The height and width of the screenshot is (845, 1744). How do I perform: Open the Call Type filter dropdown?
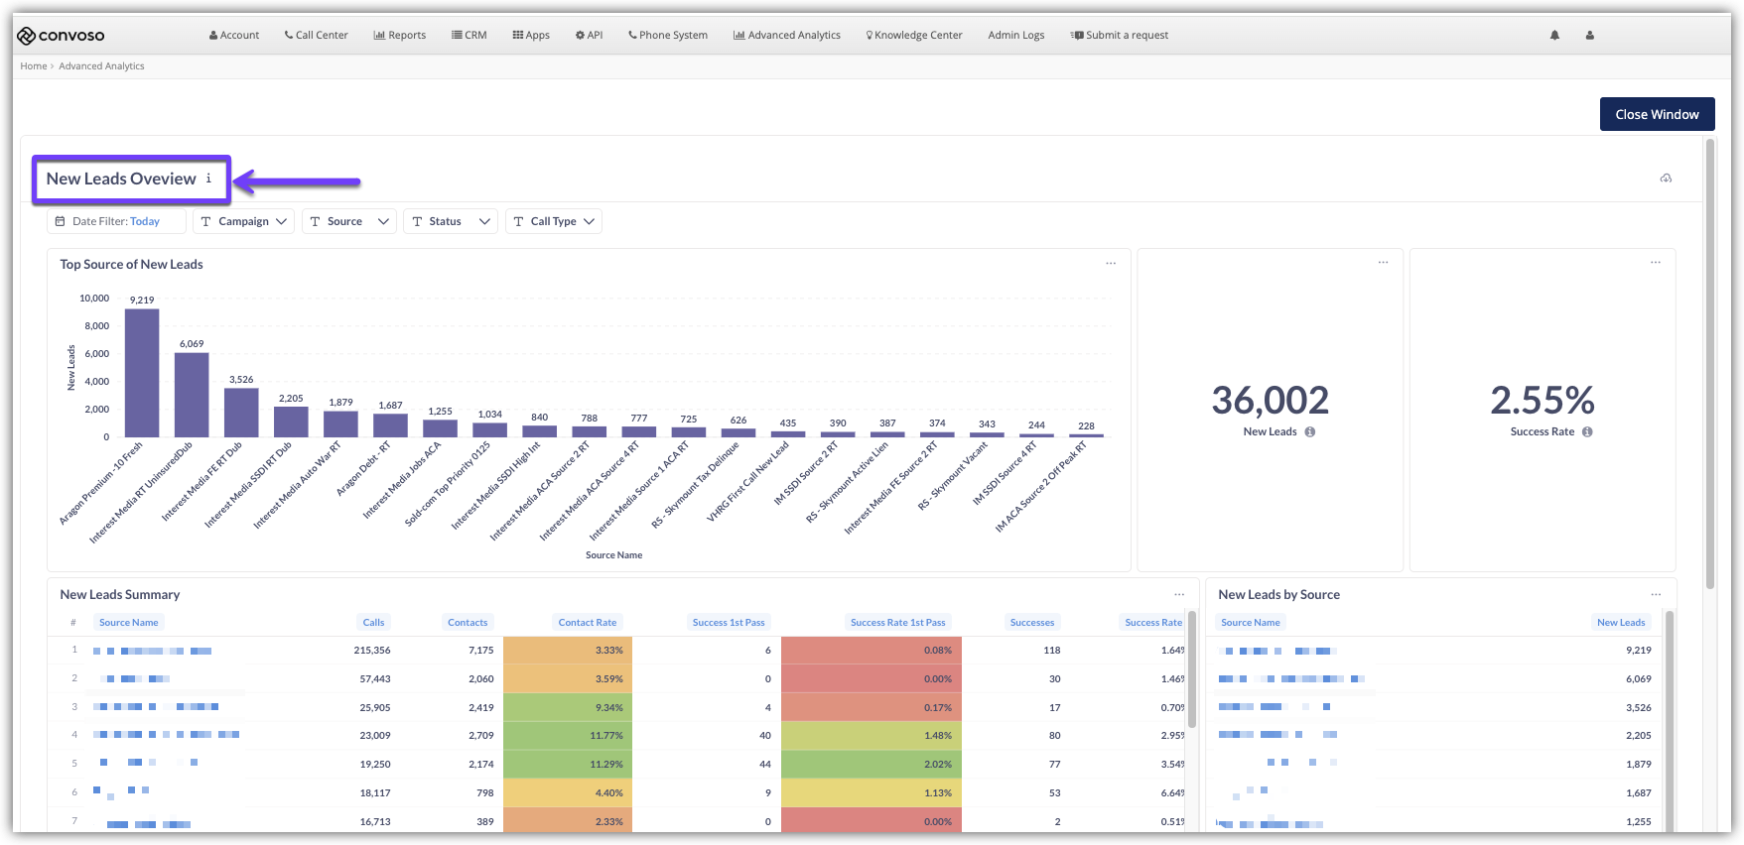pos(553,221)
